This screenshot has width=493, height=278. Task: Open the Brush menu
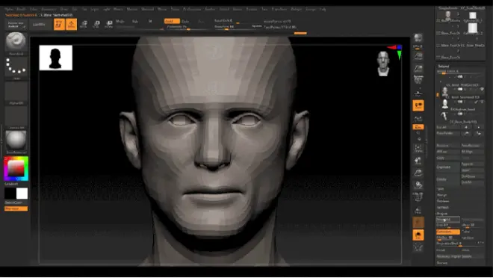point(21,9)
